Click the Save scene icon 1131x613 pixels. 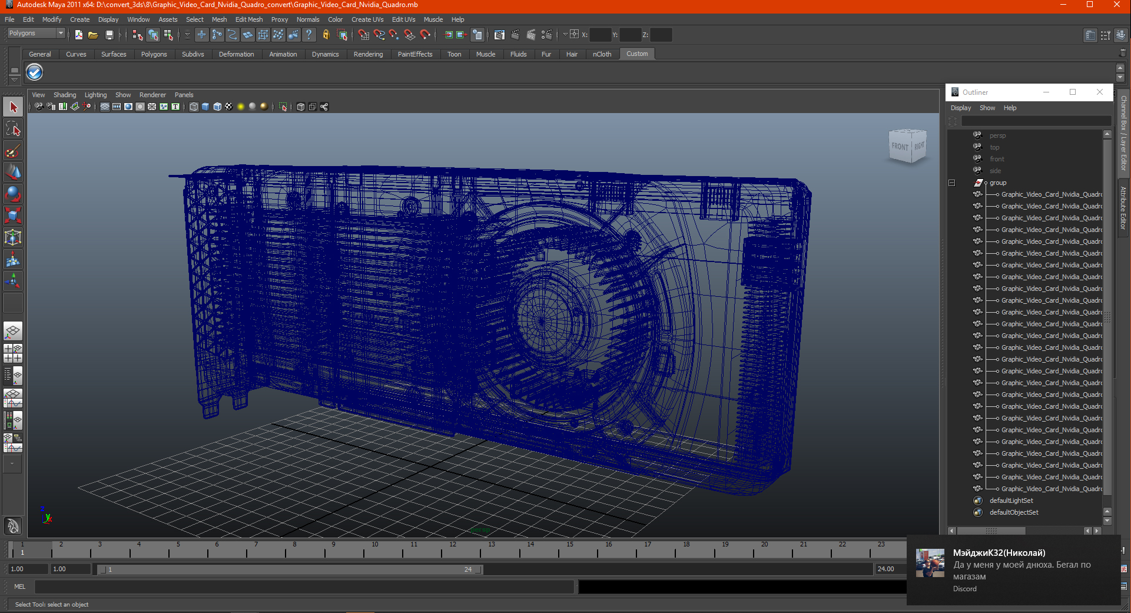[x=109, y=35]
